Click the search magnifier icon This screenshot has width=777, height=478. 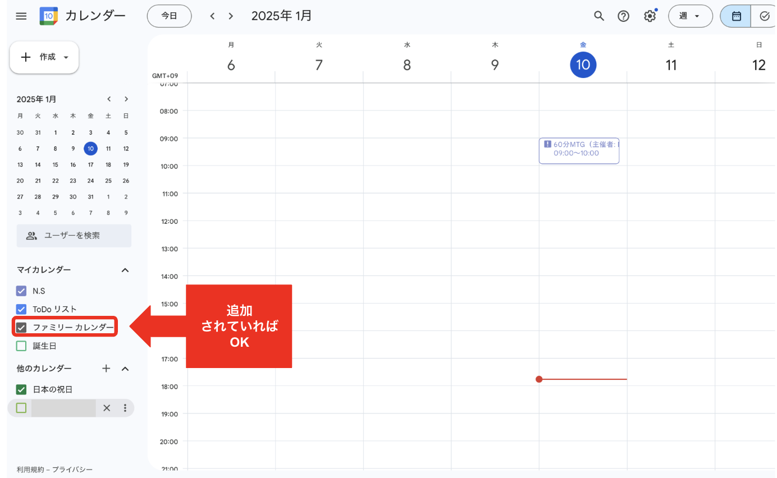(x=599, y=16)
